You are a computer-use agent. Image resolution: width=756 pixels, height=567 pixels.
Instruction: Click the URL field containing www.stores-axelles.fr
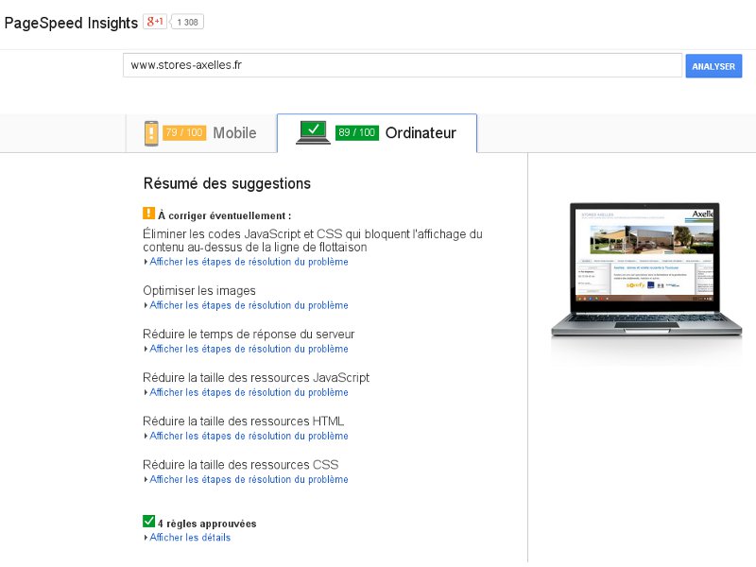pyautogui.click(x=402, y=65)
